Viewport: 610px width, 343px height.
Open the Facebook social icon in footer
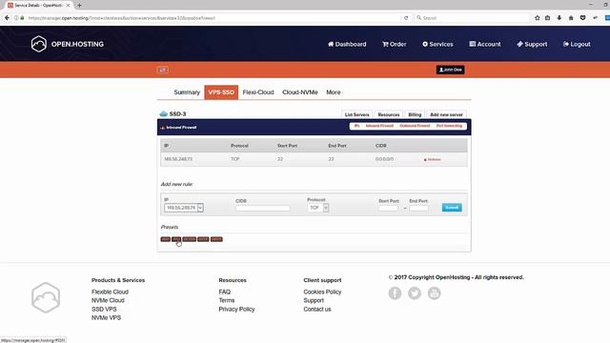pos(395,293)
